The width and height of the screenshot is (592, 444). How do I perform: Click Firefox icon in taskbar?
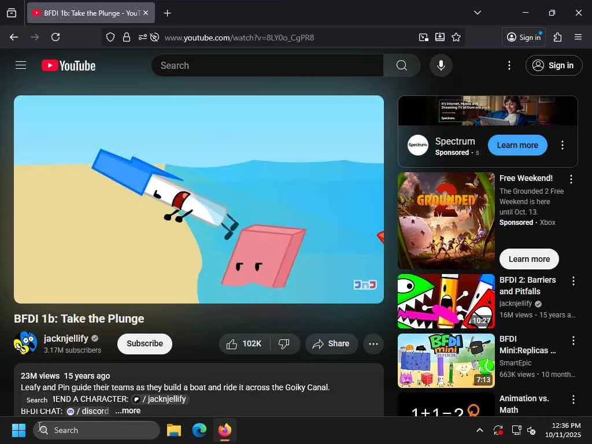225,430
